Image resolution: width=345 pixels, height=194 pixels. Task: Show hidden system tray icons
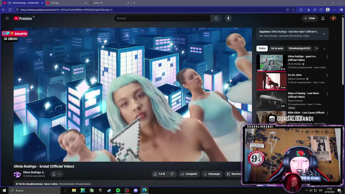(x=306, y=190)
